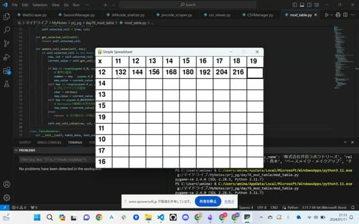Open the Source Control view
The width and height of the screenshot is (359, 224).
click(x=7, y=43)
